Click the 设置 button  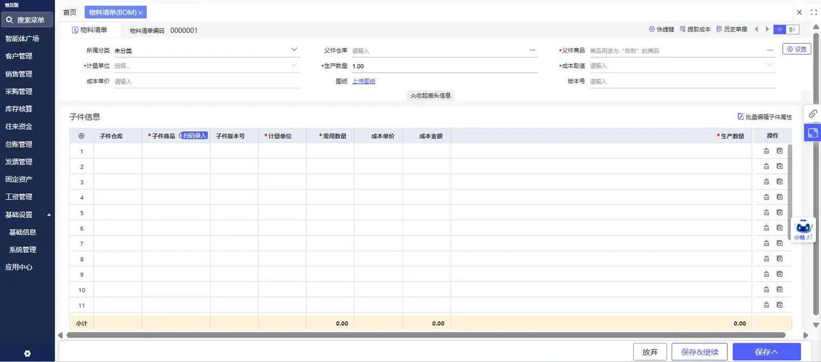click(797, 49)
